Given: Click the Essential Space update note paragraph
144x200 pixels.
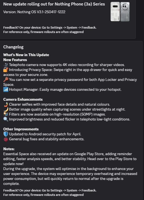Looking at the screenshot, I should [70, 159].
